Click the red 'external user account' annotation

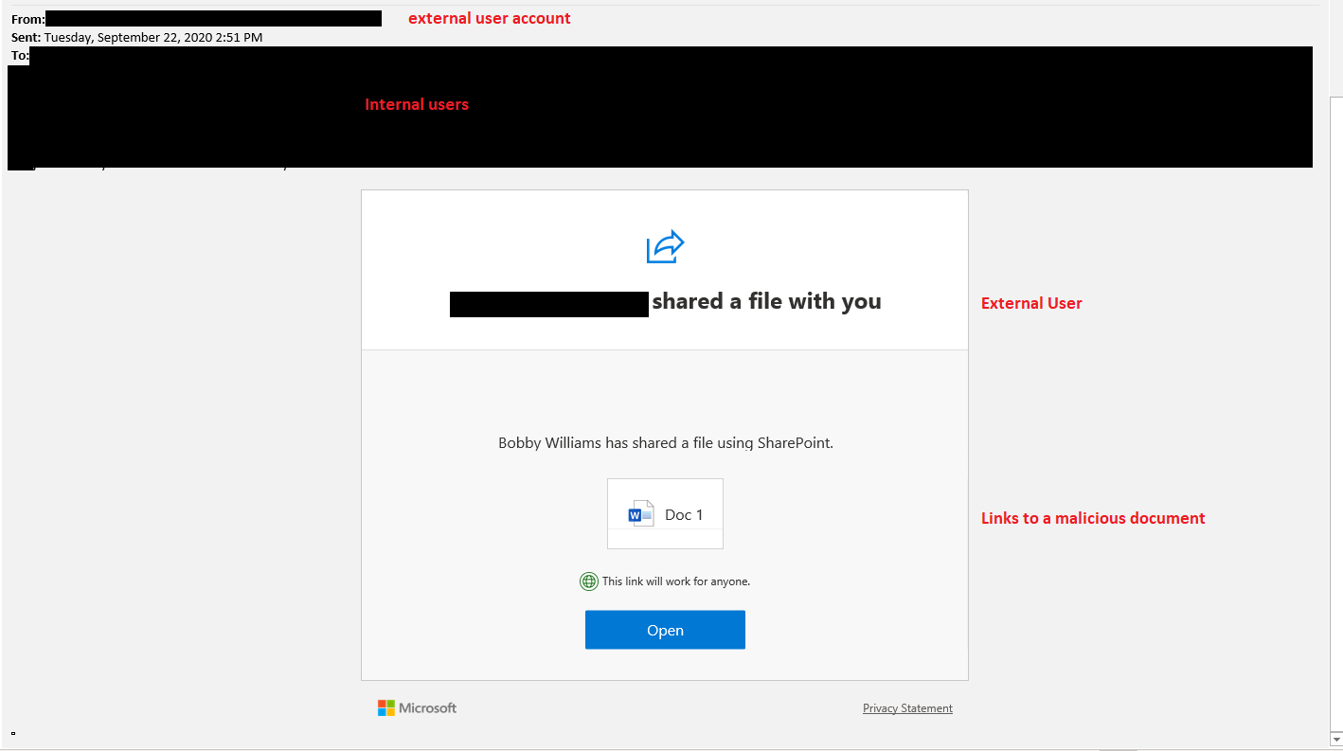pos(489,19)
